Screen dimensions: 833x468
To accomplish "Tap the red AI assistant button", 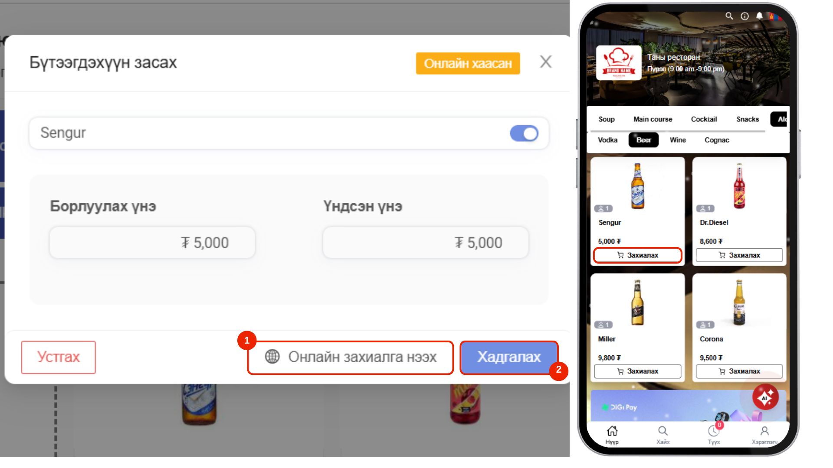I will (x=765, y=397).
